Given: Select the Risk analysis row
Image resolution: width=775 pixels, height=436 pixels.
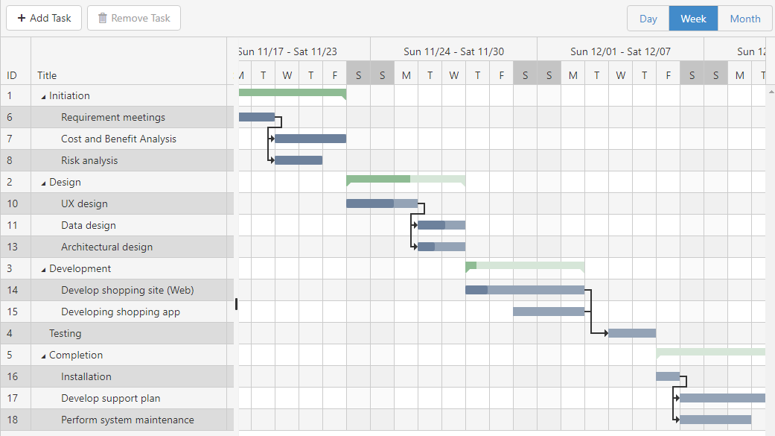Looking at the screenshot, I should coord(117,160).
